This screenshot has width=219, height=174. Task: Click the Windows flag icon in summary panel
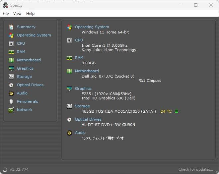(x=69, y=27)
